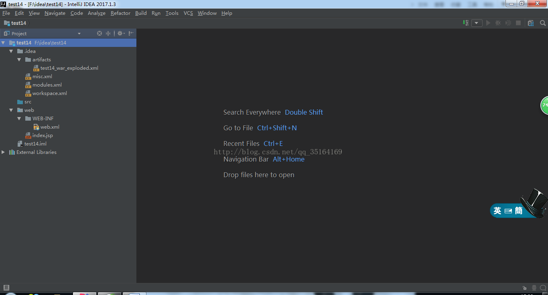548x295 pixels.
Task: Toggle tool window buttons at bottom left
Action: point(6,287)
